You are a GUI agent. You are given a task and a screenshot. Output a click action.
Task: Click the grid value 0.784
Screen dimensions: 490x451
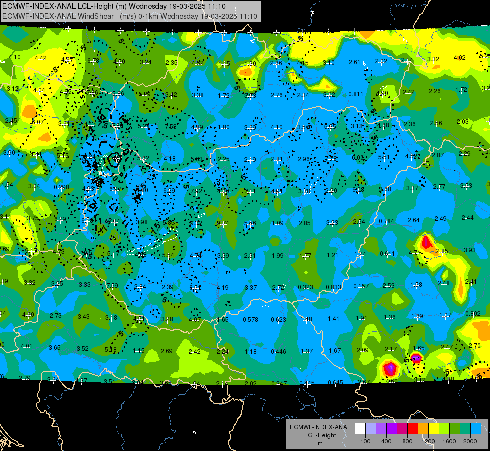click(386, 221)
